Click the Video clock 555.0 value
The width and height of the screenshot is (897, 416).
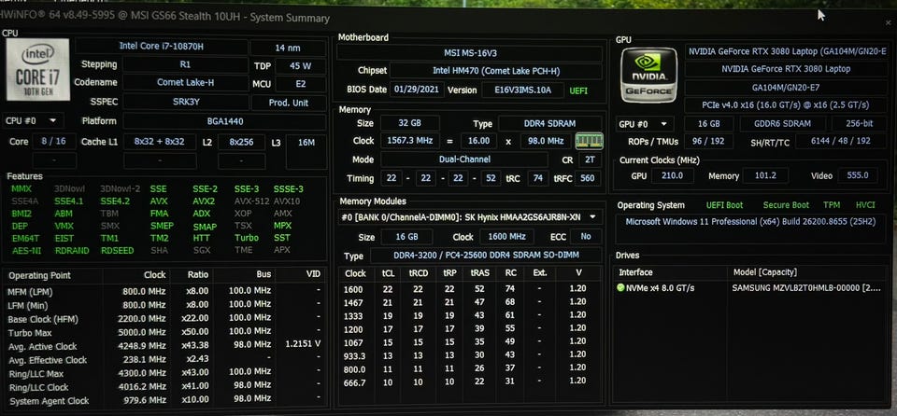858,176
